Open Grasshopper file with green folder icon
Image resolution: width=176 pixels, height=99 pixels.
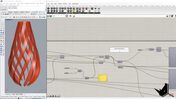click(48, 16)
